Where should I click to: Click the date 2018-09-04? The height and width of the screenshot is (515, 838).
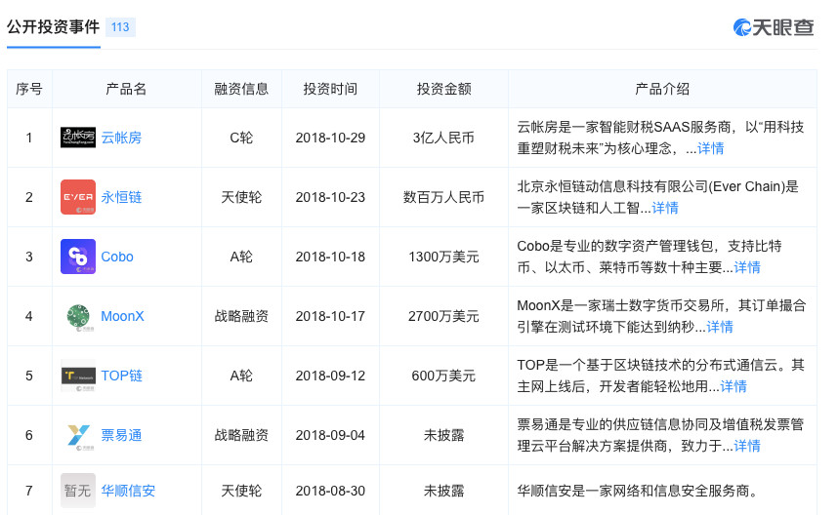point(330,435)
